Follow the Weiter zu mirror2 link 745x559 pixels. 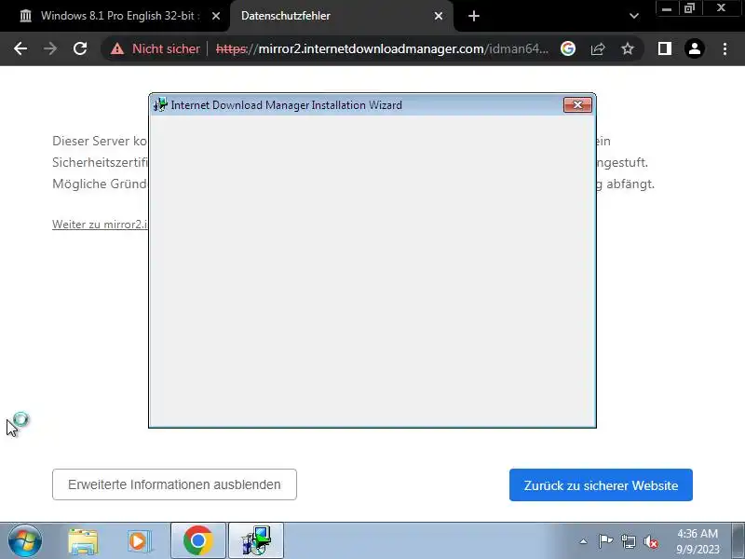100,224
